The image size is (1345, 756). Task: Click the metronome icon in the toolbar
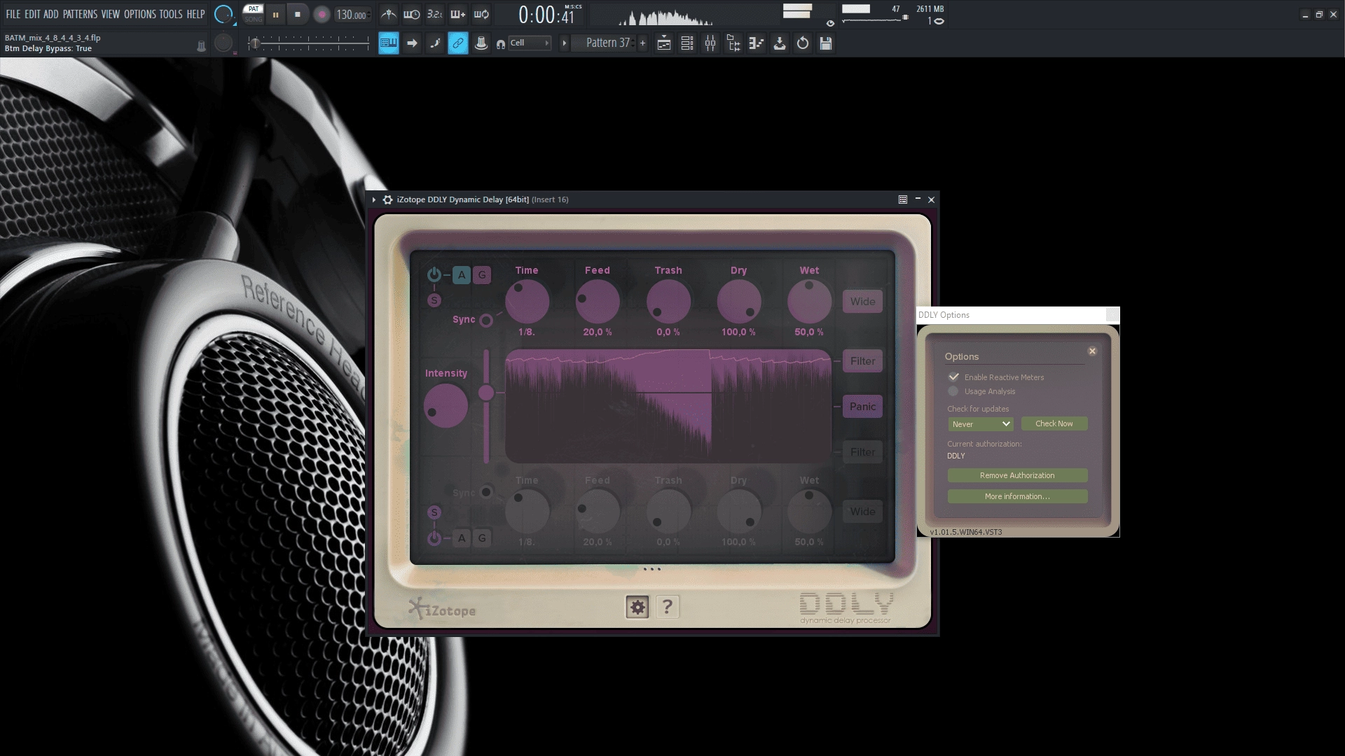pos(389,14)
